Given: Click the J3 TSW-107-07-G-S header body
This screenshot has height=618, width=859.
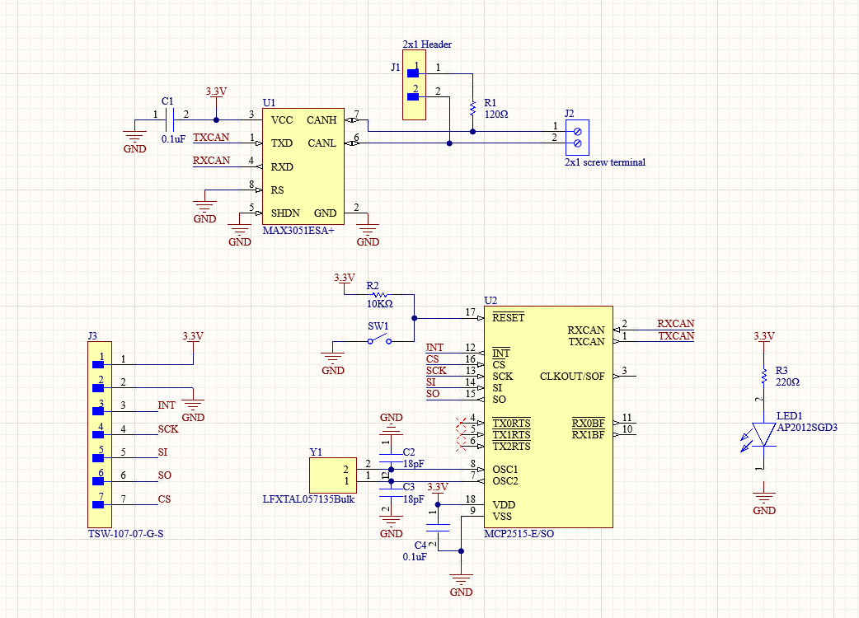Looking at the screenshot, I should [x=100, y=434].
